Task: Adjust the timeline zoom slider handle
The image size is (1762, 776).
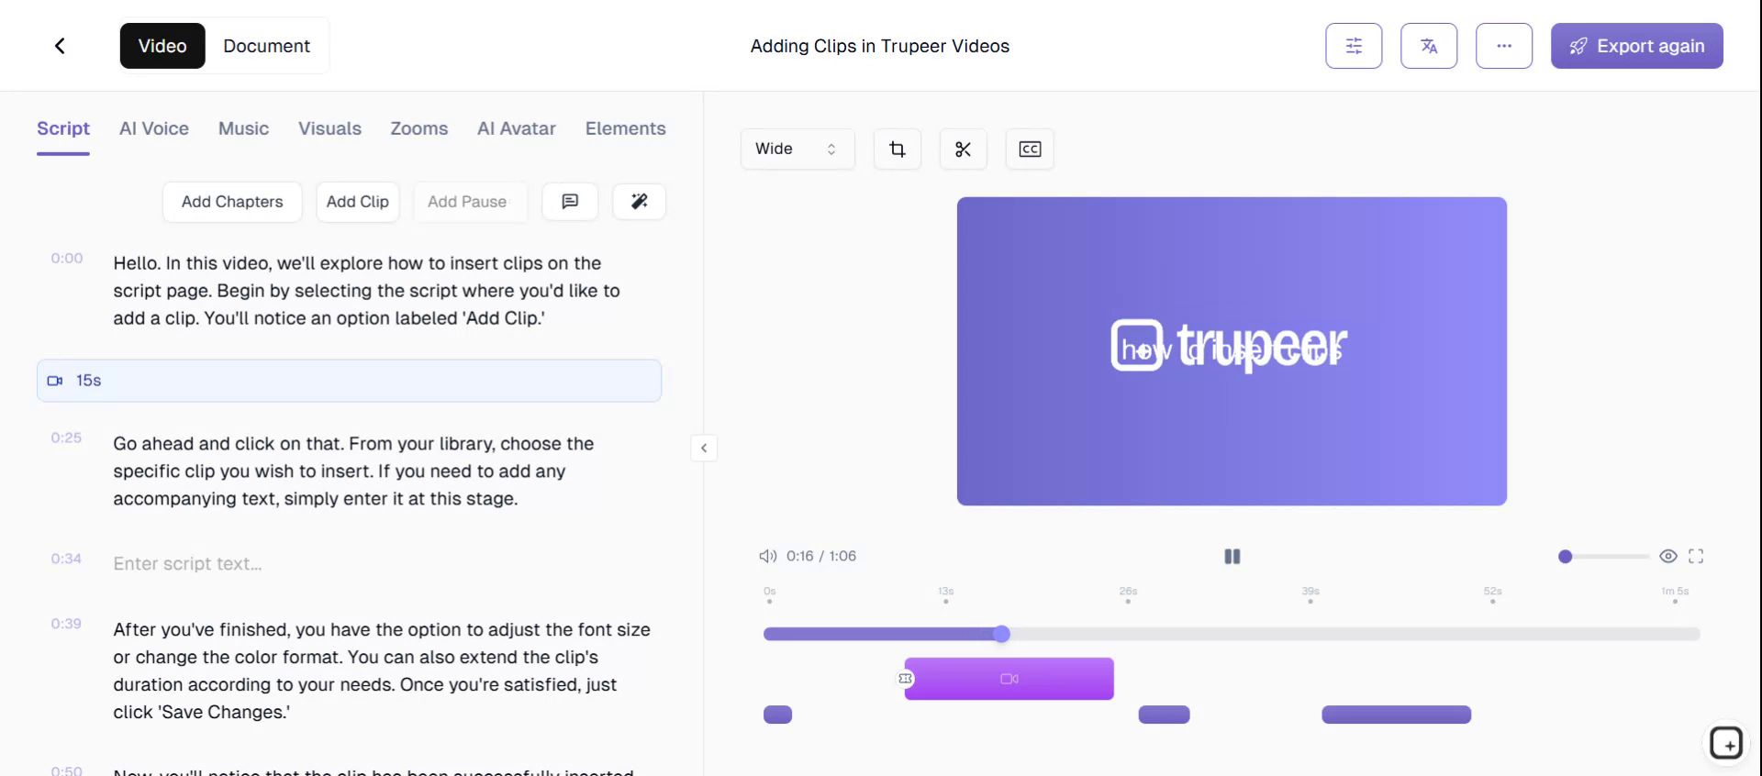Action: coord(1566,556)
